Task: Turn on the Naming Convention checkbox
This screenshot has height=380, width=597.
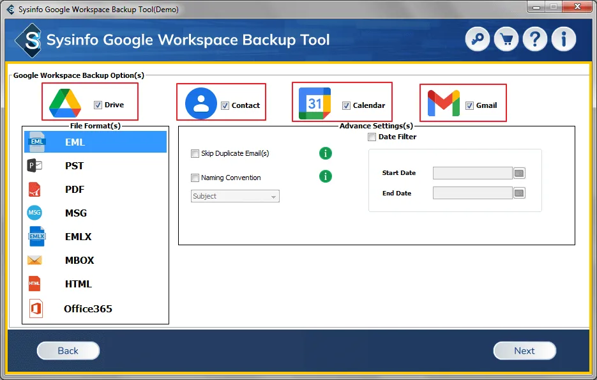Action: click(195, 178)
